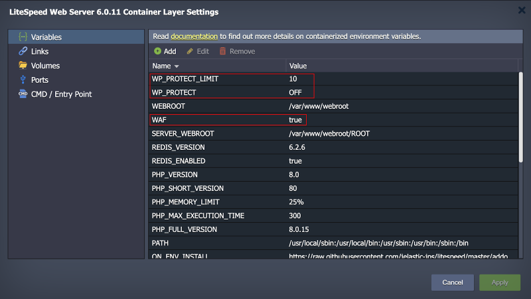
Task: Click the Volumes folder icon
Action: [x=23, y=65]
